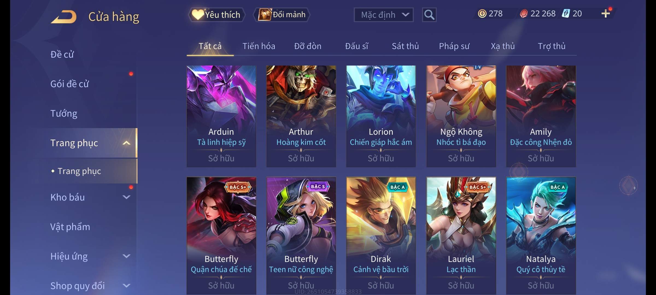Screen dimensions: 656x295
Task: Open the Mặc định sort dropdown
Action: (x=383, y=15)
